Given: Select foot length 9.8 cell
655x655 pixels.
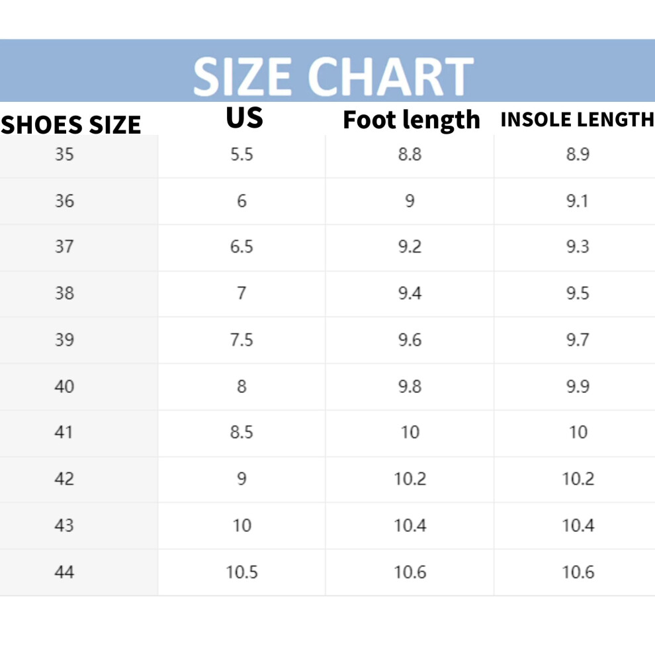Looking at the screenshot, I should 410,386.
